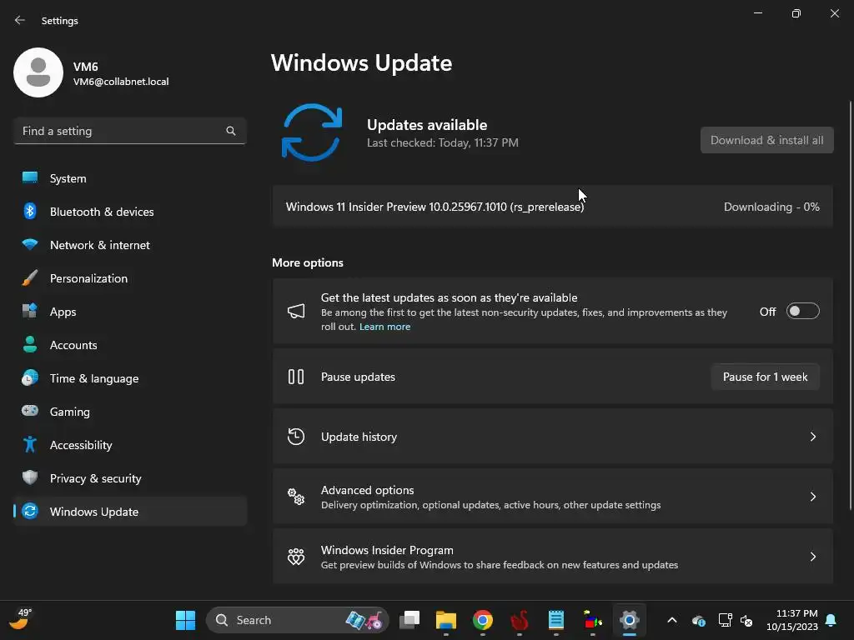The height and width of the screenshot is (640, 854).
Task: Open Task View on taskbar
Action: (409, 620)
